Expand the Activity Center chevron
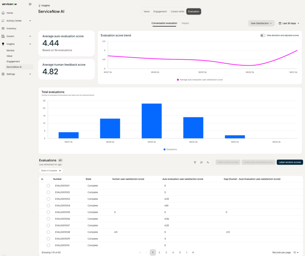 [30, 21]
